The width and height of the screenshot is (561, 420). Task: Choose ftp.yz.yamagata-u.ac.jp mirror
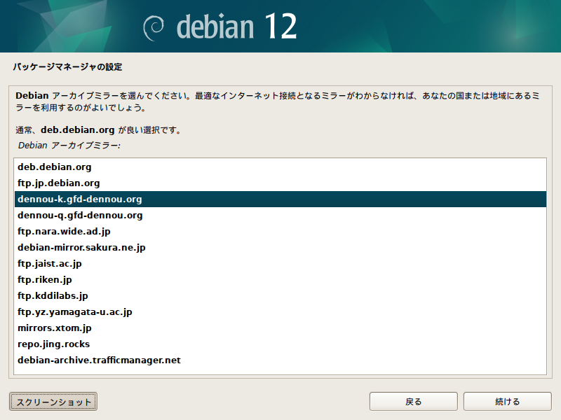(x=280, y=311)
